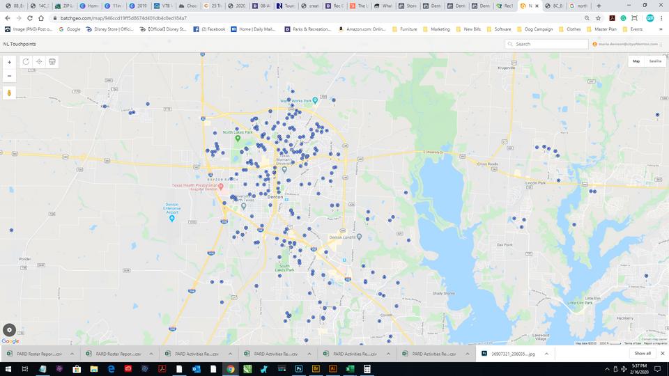Switch to the VTB browser tab

[x=164, y=6]
